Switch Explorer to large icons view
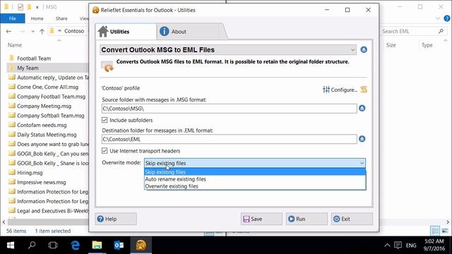Image resolution: width=452 pixels, height=254 pixels. tap(445, 231)
